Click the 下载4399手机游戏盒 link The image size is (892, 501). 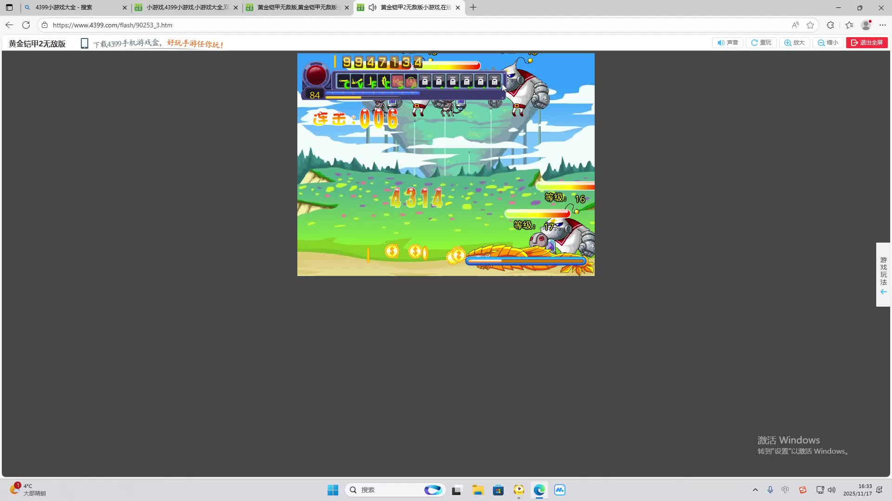pos(126,44)
